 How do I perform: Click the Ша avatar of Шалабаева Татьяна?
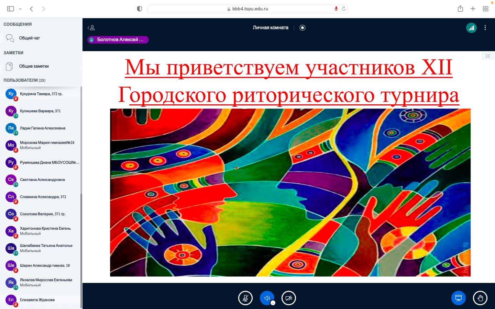pos(11,248)
